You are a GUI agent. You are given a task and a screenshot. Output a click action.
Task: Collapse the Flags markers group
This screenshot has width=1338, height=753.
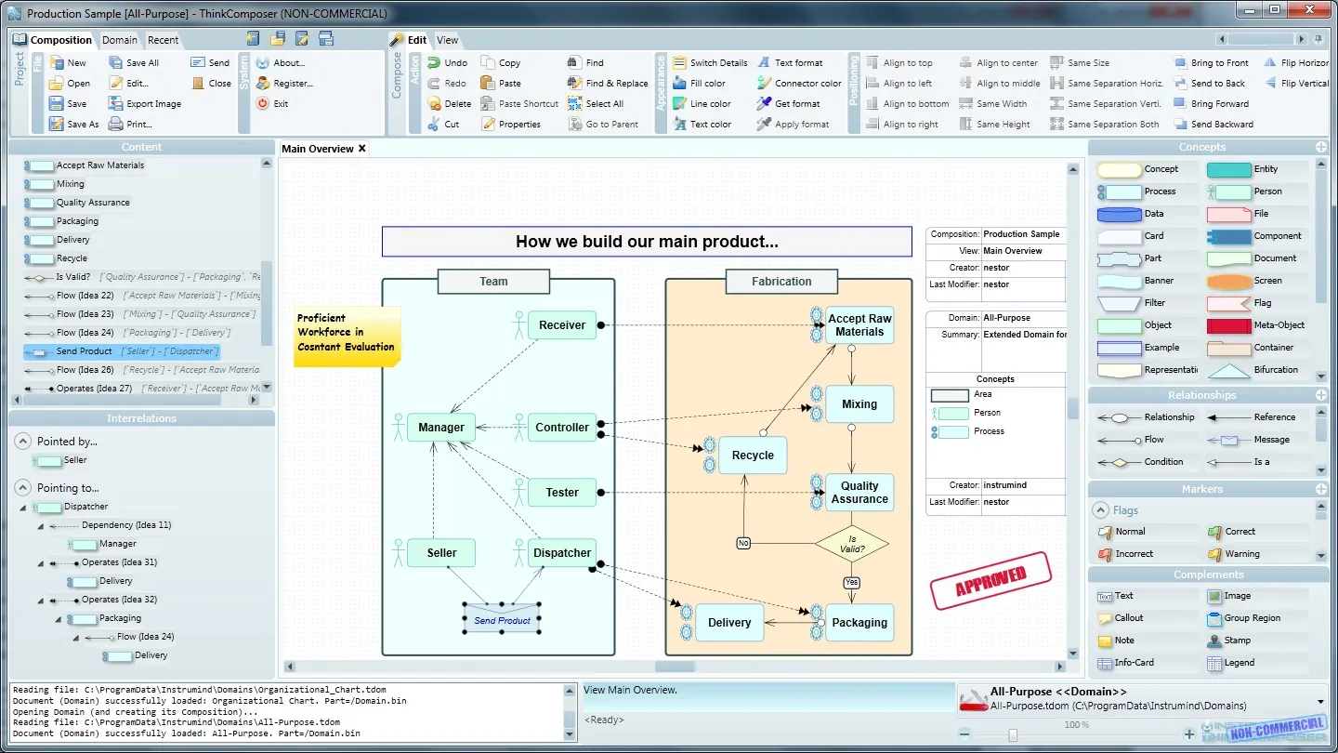point(1101,510)
